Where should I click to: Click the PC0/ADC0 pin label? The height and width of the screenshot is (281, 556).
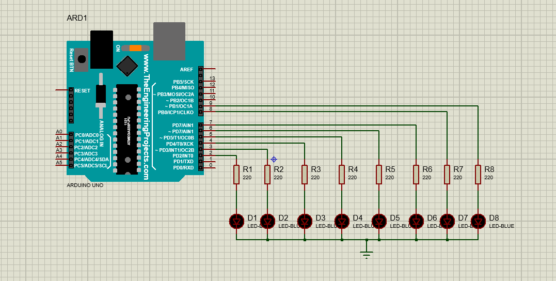pos(87,135)
